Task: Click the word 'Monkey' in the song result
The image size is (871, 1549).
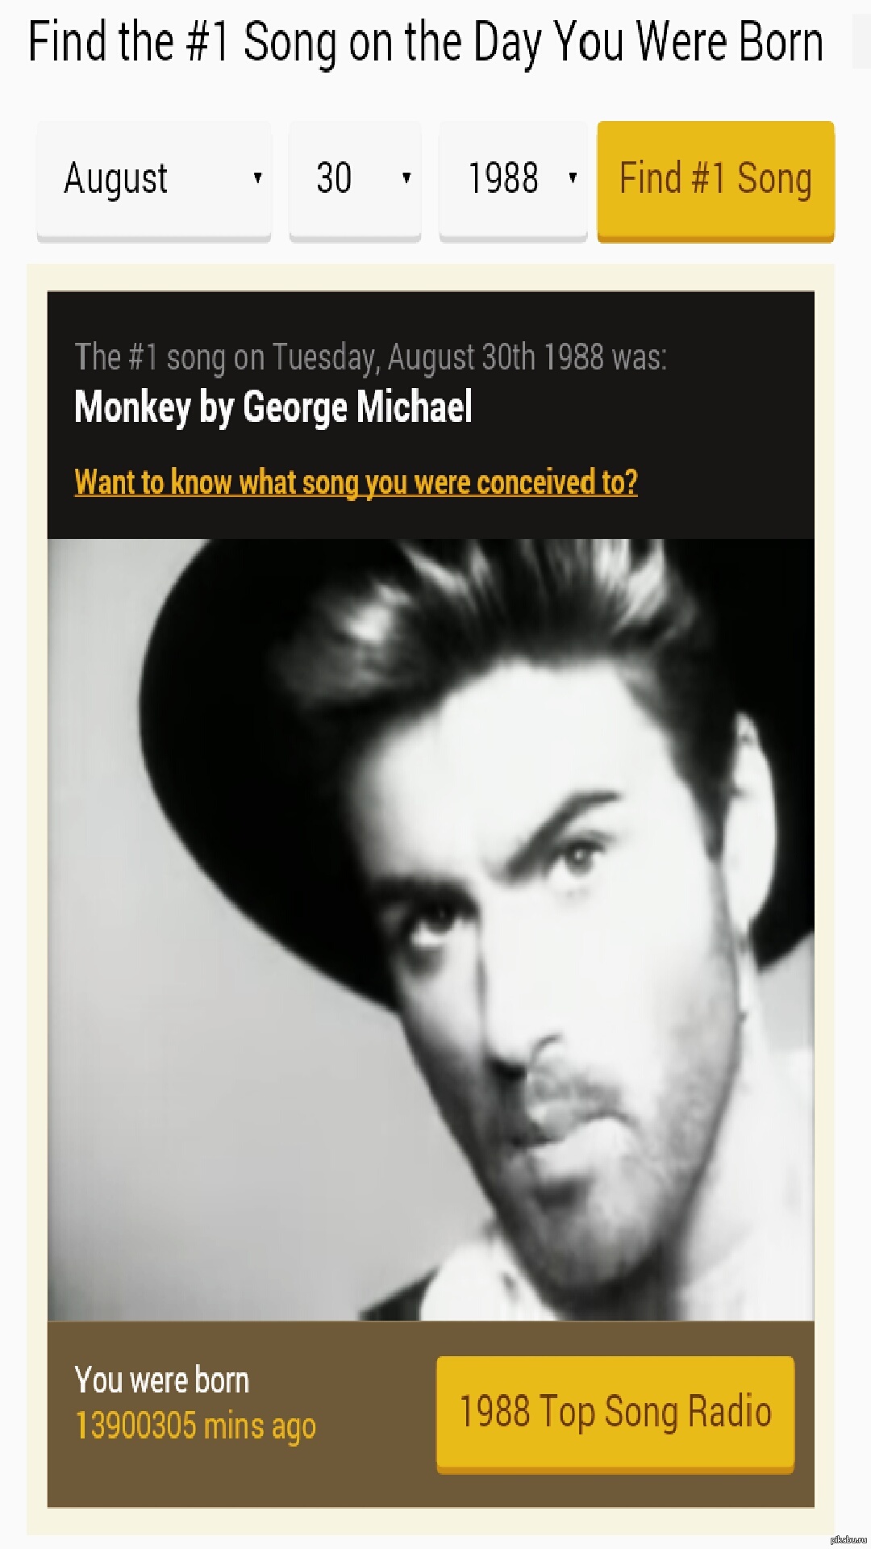Action: (x=131, y=407)
